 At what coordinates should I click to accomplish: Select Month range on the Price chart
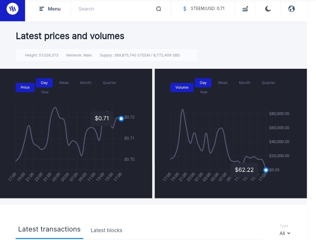(x=86, y=83)
